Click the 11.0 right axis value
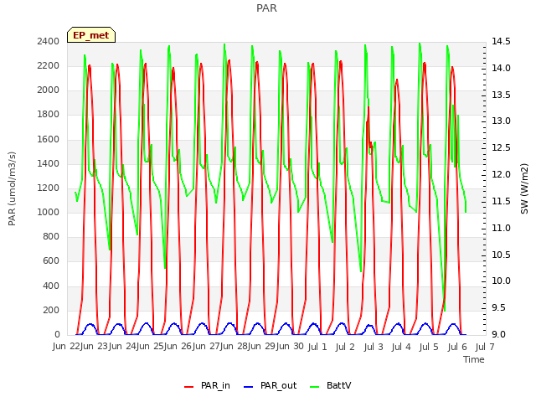Screen dimensions: 536x402 point(501,228)
